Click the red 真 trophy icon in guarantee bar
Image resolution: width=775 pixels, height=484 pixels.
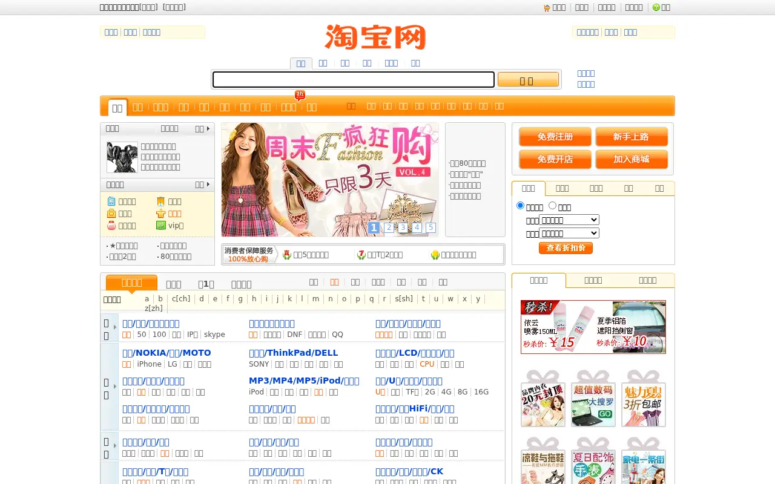click(287, 255)
